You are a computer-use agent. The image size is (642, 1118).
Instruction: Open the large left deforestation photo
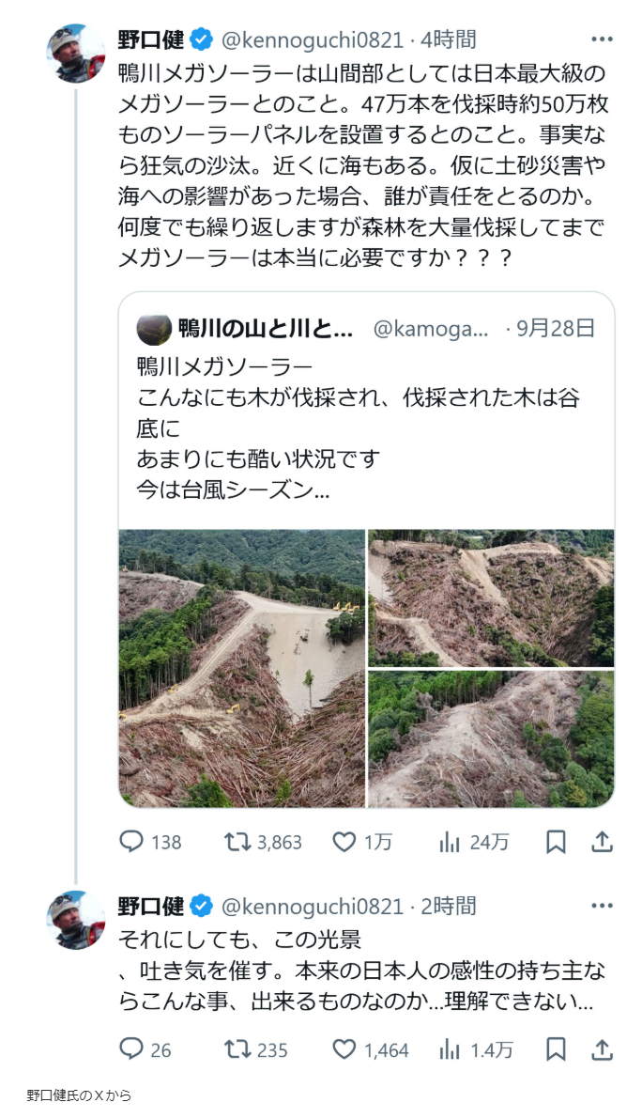[x=241, y=668]
